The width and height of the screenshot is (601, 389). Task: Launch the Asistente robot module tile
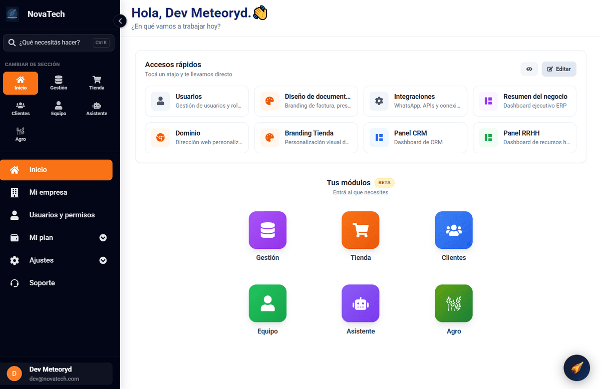click(x=361, y=303)
